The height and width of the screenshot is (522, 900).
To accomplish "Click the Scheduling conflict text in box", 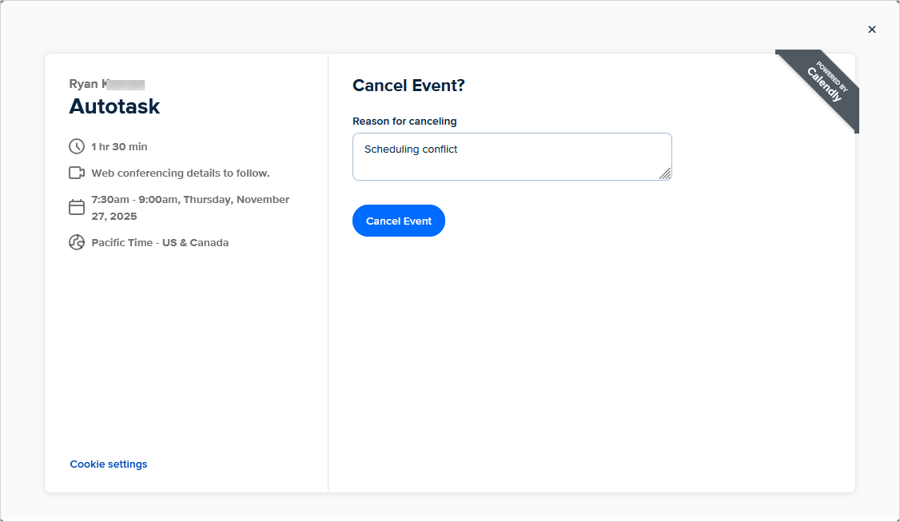I will (x=411, y=149).
